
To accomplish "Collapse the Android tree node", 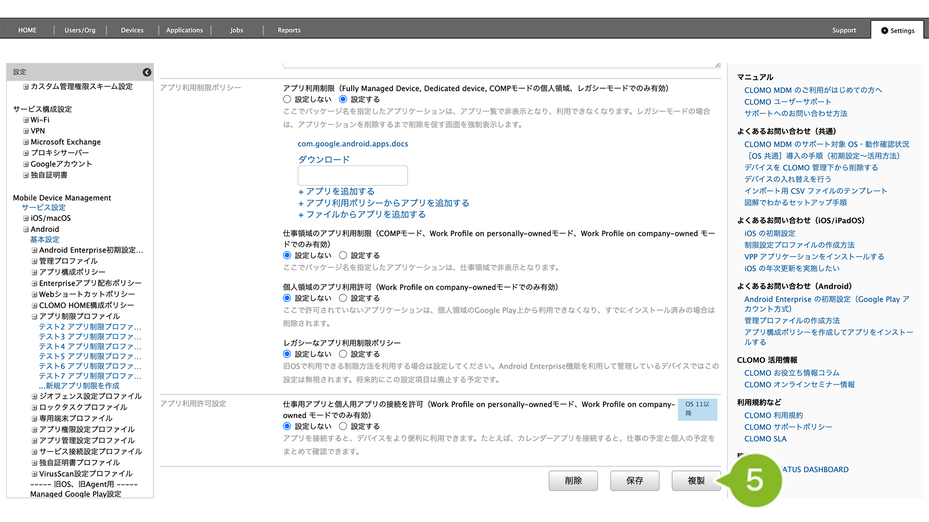I will click(x=26, y=229).
